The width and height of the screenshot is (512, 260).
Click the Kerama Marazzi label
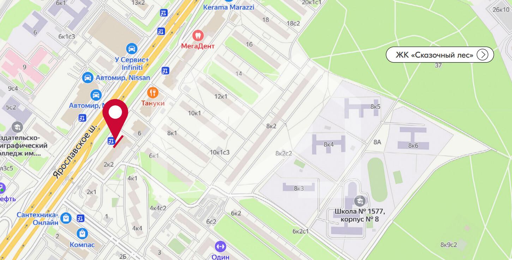pos(229,7)
